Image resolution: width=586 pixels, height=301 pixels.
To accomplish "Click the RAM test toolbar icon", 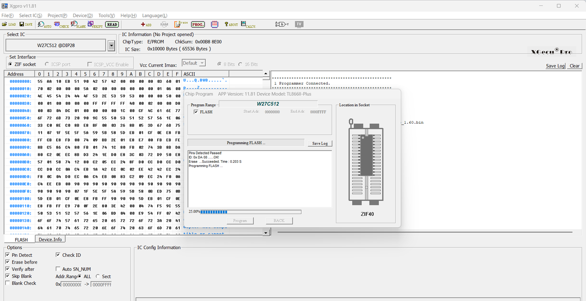I will [164, 24].
